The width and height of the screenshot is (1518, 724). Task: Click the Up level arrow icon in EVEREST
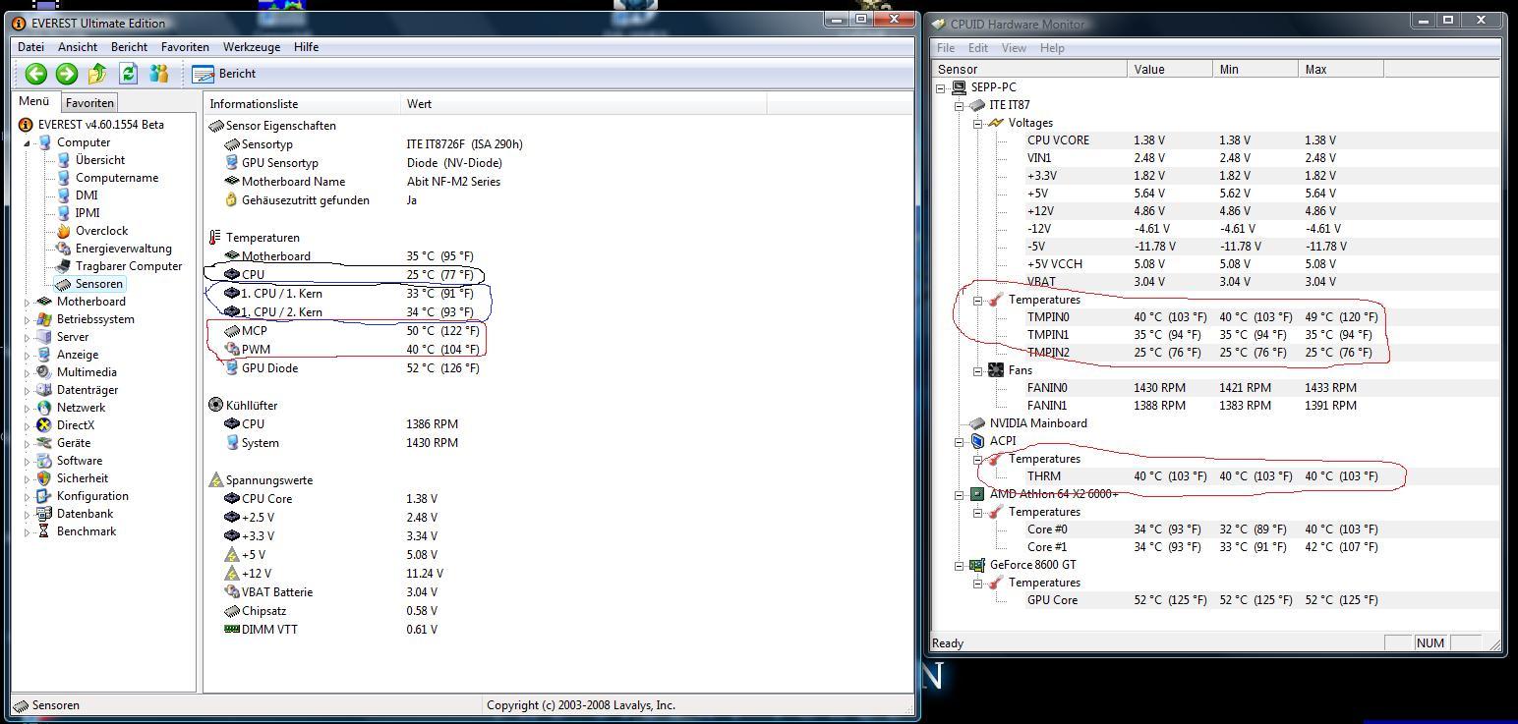(x=97, y=74)
